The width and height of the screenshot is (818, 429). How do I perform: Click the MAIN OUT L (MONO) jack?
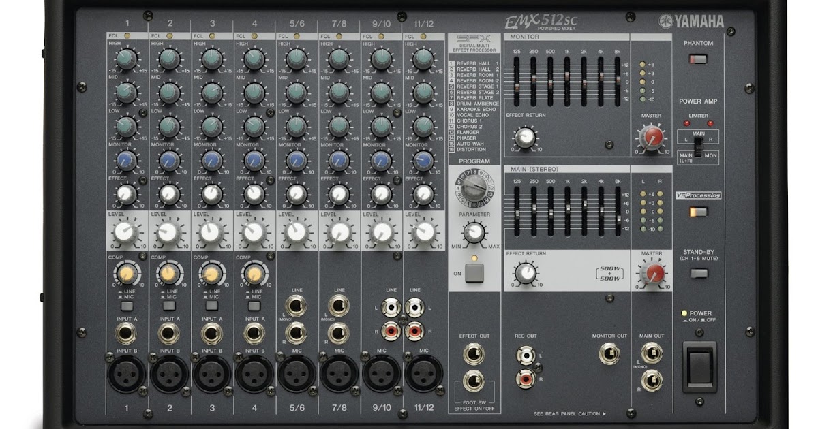[x=652, y=353]
